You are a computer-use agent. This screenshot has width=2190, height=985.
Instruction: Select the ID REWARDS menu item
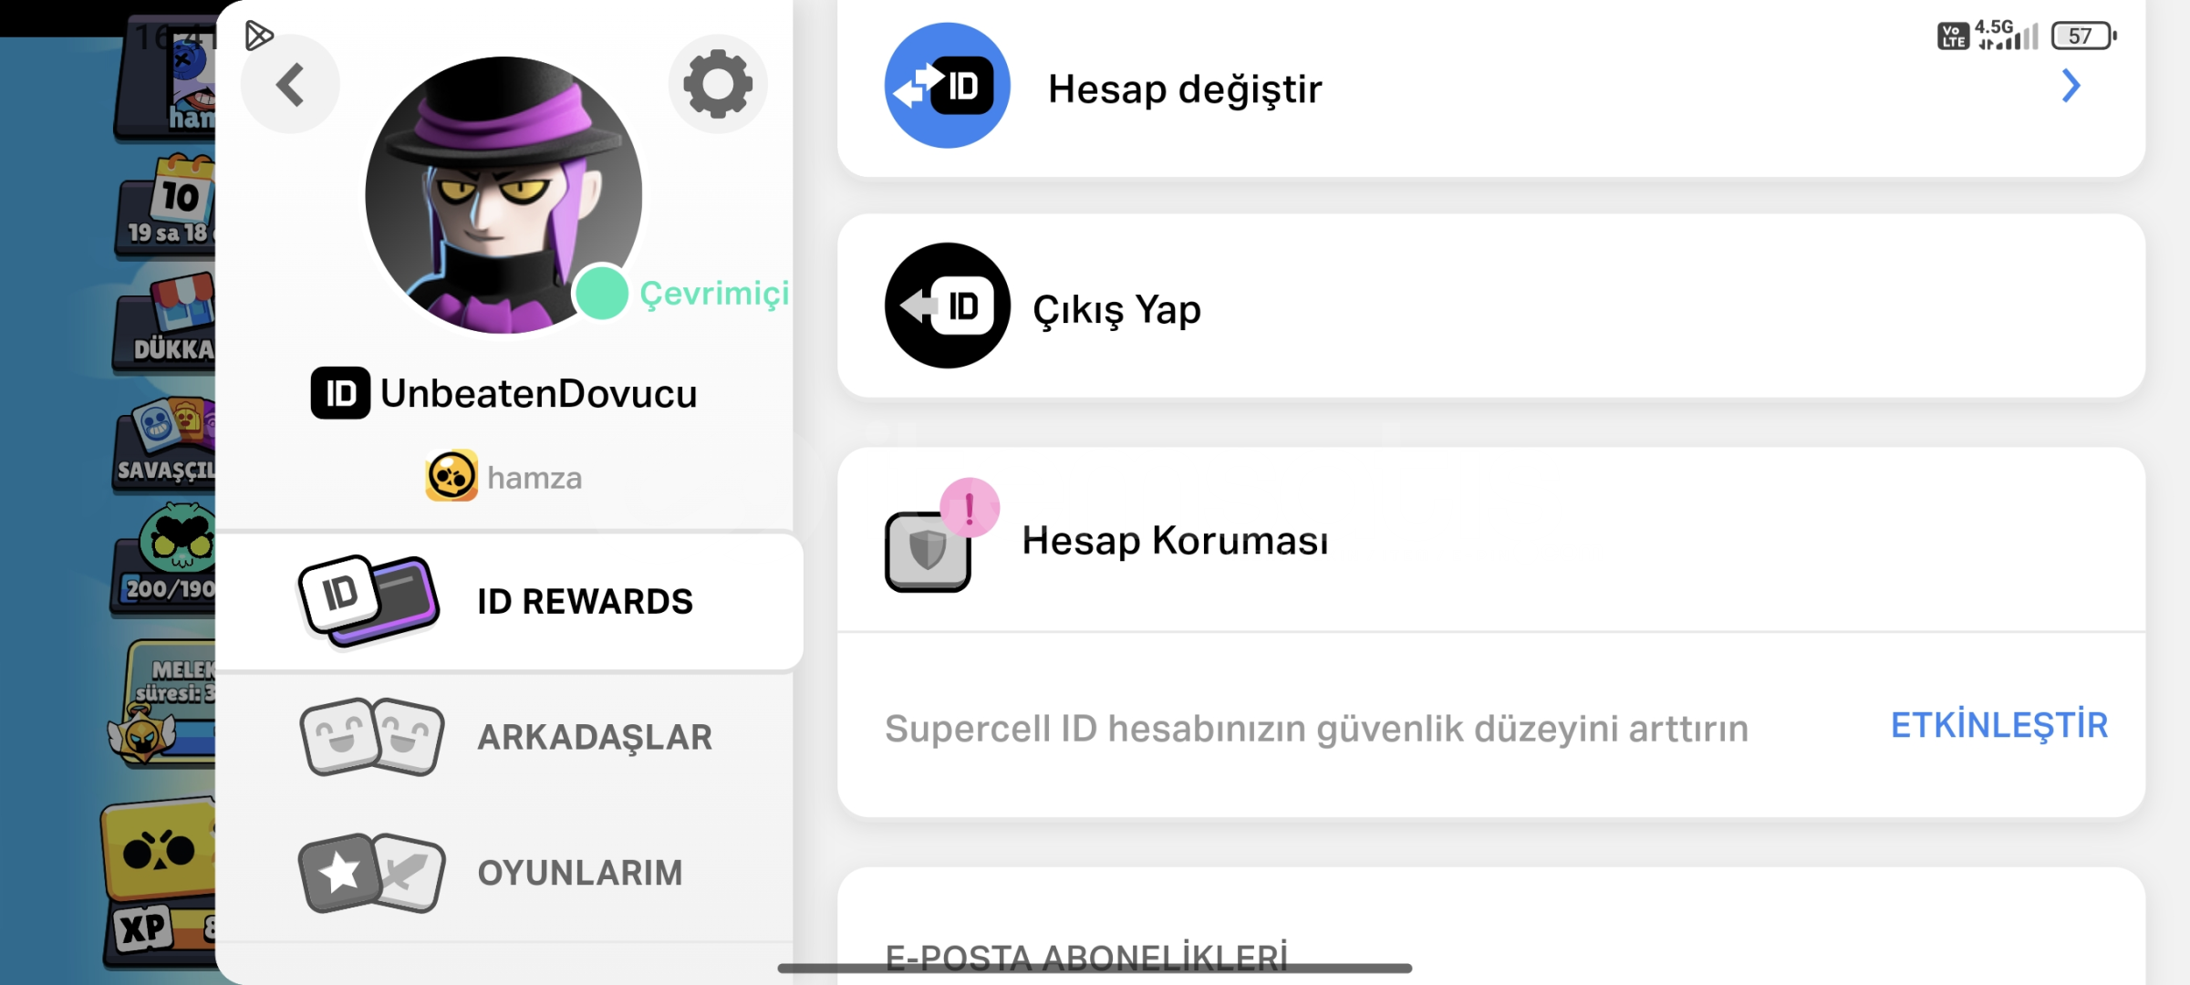coord(509,602)
